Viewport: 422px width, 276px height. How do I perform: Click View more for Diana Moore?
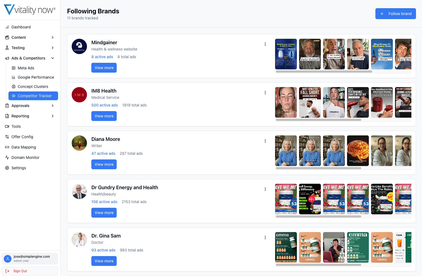click(104, 164)
